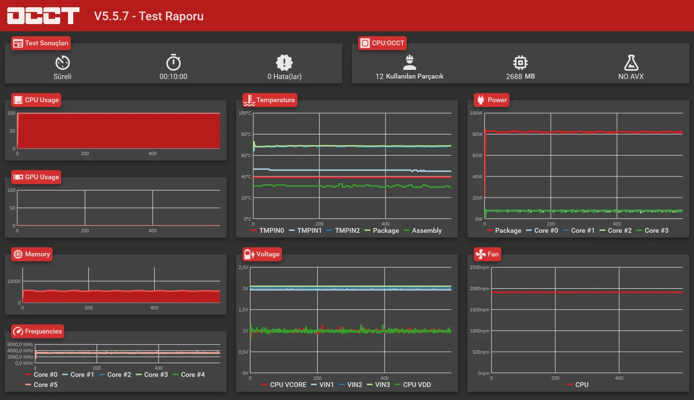Click the worker icon above Kullanılan Parçacık
This screenshot has width=694, height=400.
coord(409,62)
